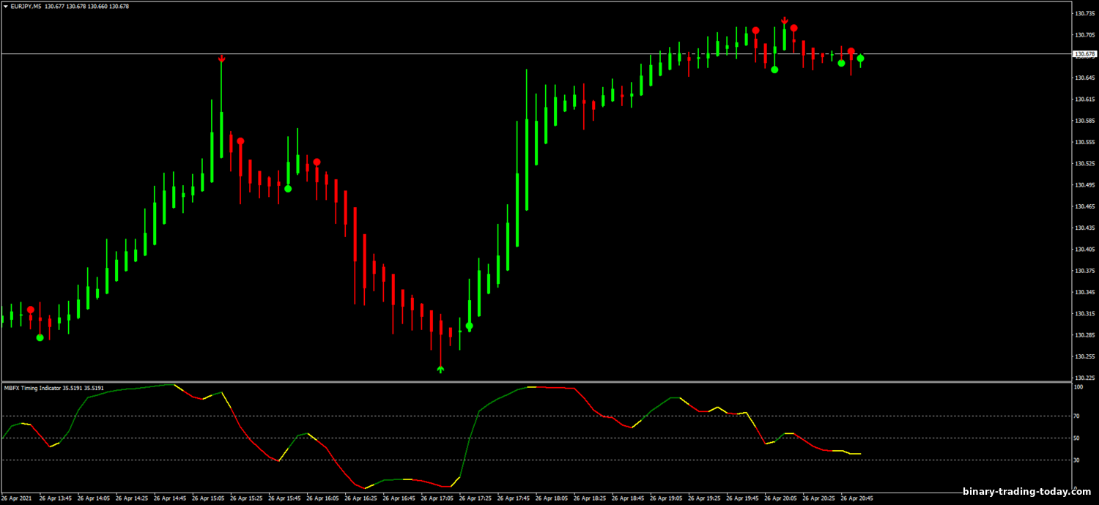Click the 26 Apr 18:45 time label

(x=627, y=498)
